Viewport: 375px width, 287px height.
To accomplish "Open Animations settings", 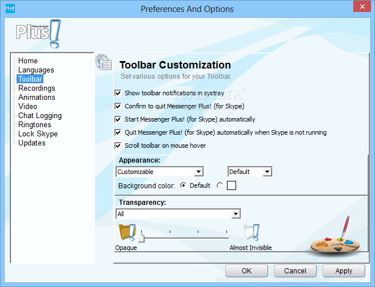I will (x=37, y=97).
